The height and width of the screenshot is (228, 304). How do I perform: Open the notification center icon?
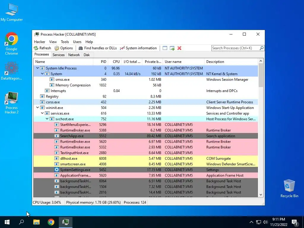tap(295, 222)
